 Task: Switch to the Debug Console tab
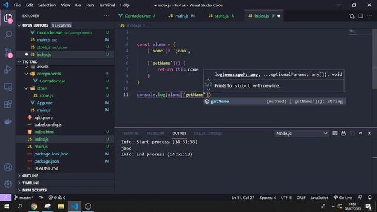(208, 134)
